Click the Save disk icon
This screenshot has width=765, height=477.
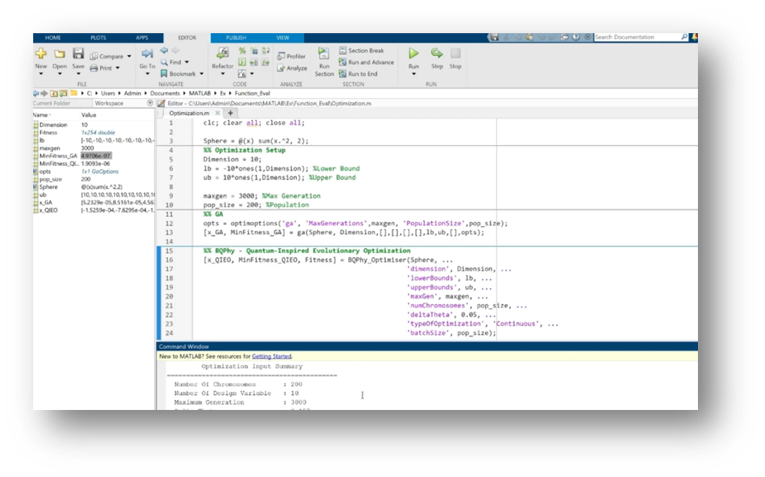pos(78,54)
